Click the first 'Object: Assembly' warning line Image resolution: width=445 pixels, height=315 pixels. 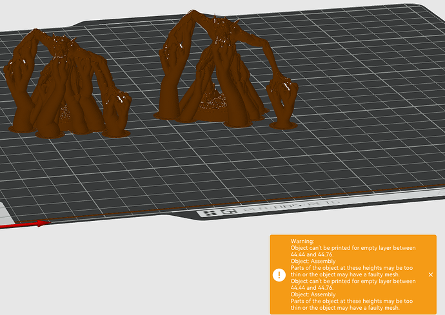pyautogui.click(x=313, y=261)
